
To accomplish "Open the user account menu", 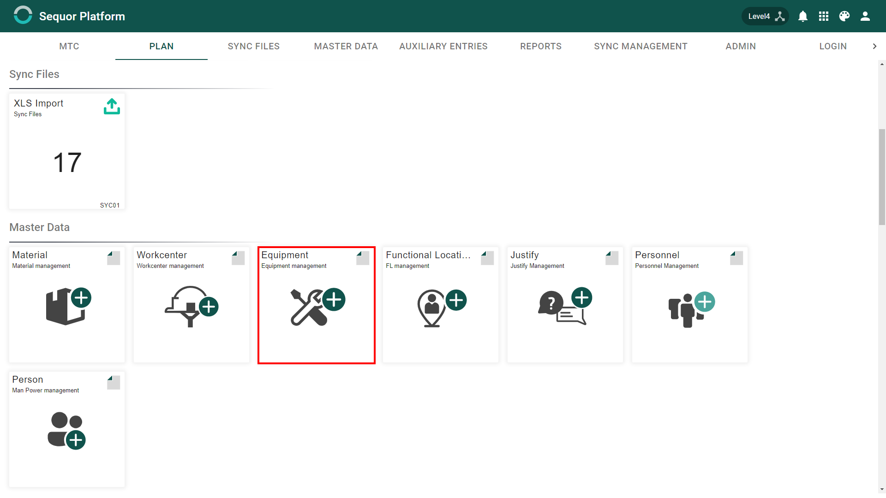I will (x=865, y=16).
